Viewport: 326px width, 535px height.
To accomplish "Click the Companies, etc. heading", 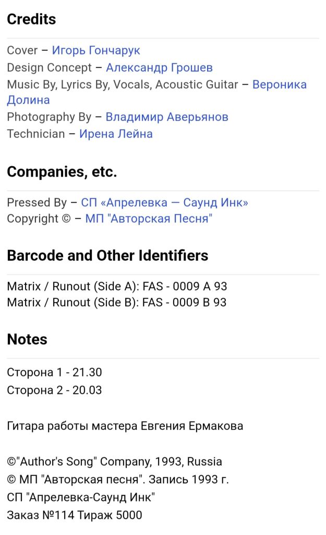I will pos(62,171).
